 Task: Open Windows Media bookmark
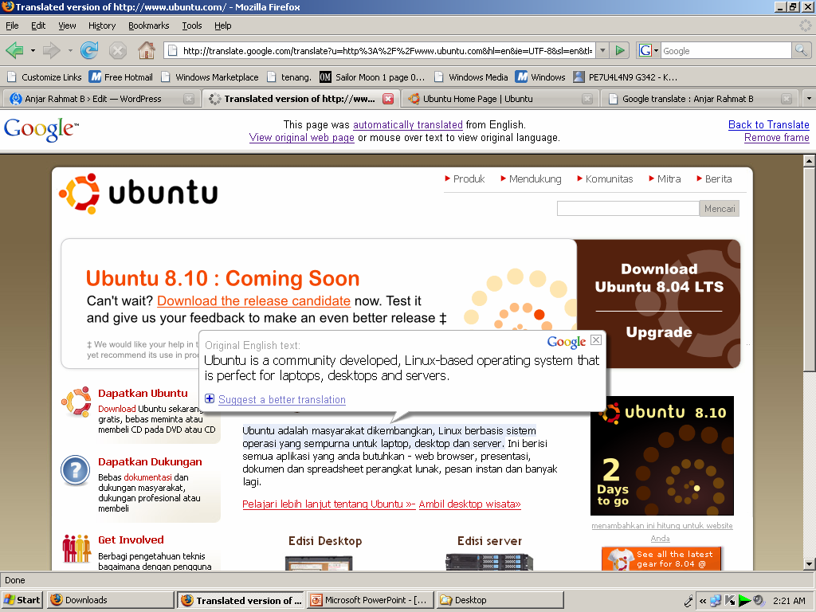(471, 77)
